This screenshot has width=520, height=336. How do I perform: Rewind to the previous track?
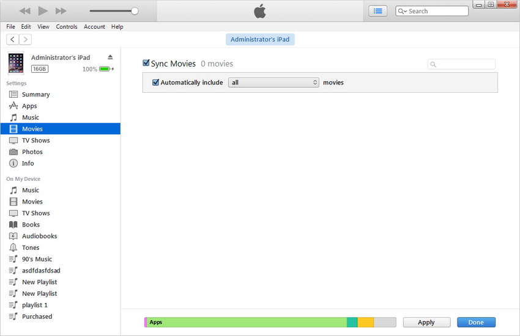coord(24,11)
